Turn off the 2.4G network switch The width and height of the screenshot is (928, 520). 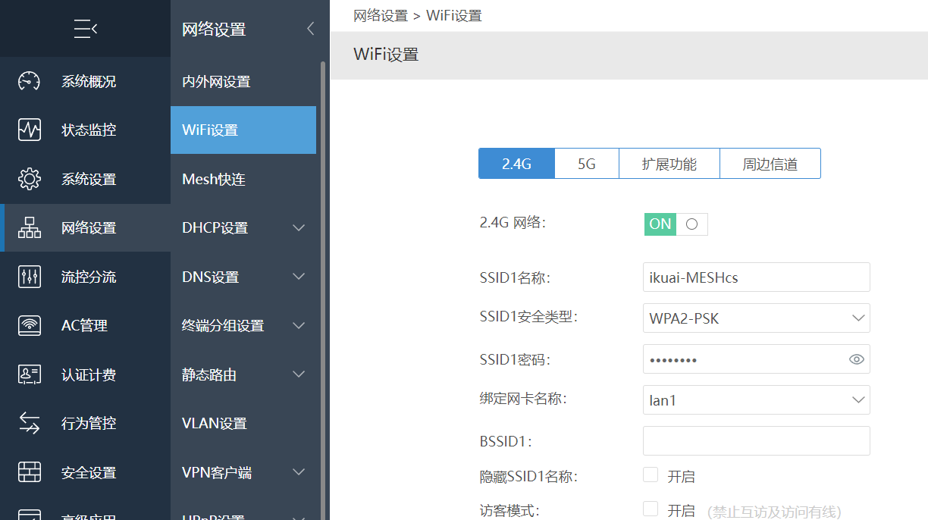(676, 224)
